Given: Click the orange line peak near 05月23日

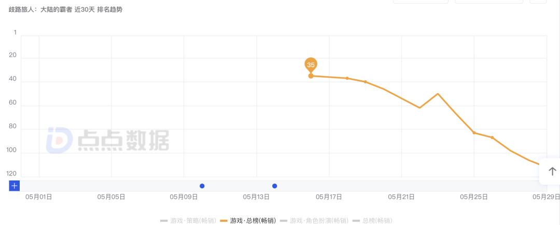Looking at the screenshot, I should click(x=438, y=94).
